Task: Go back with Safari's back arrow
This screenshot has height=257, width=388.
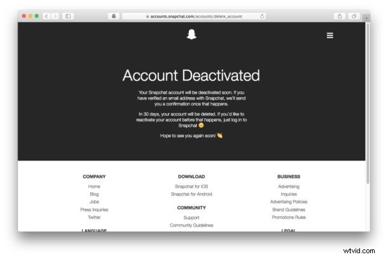Action: 46,16
